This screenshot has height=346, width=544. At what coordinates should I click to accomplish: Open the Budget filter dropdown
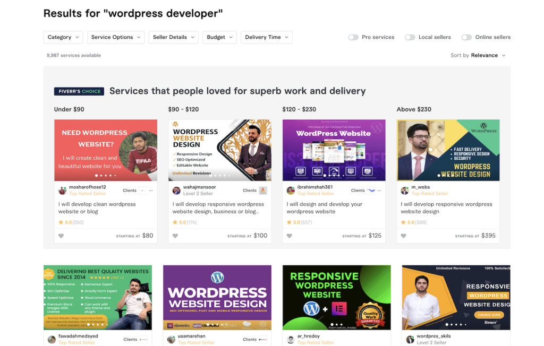click(219, 37)
